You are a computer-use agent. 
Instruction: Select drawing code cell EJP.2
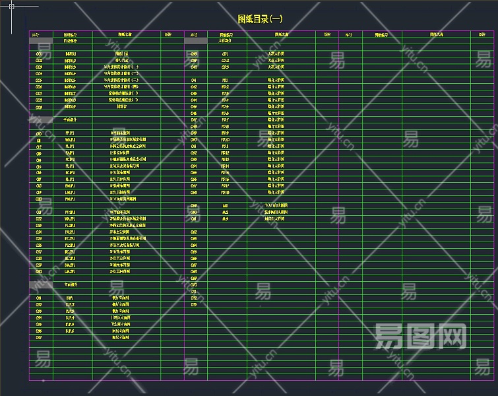[70, 305]
